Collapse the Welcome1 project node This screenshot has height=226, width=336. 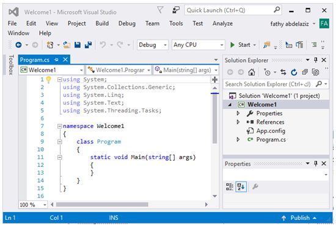click(230, 105)
